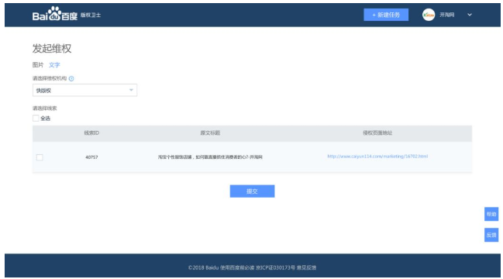Click the 新建任务 button
Image resolution: width=503 pixels, height=279 pixels.
pos(386,15)
